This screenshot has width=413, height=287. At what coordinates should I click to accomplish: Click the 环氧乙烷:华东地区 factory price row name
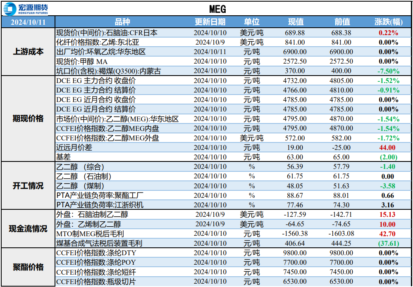tap(101, 52)
